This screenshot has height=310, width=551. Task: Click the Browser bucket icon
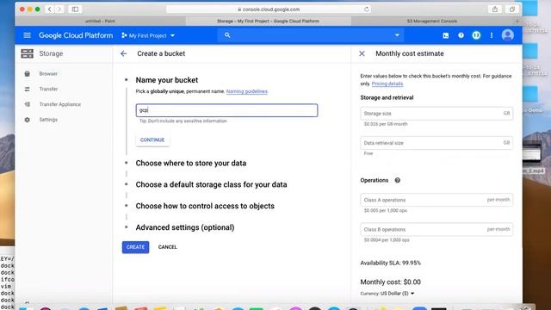click(27, 74)
